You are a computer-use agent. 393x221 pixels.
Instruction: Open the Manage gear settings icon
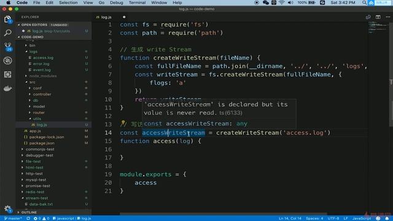[7, 209]
